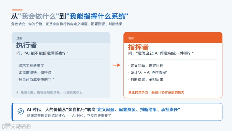Click the "执行者" heading
Image resolution: width=232 pixels, height=131 pixels.
(27, 45)
